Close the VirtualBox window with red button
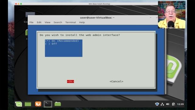 16,4
